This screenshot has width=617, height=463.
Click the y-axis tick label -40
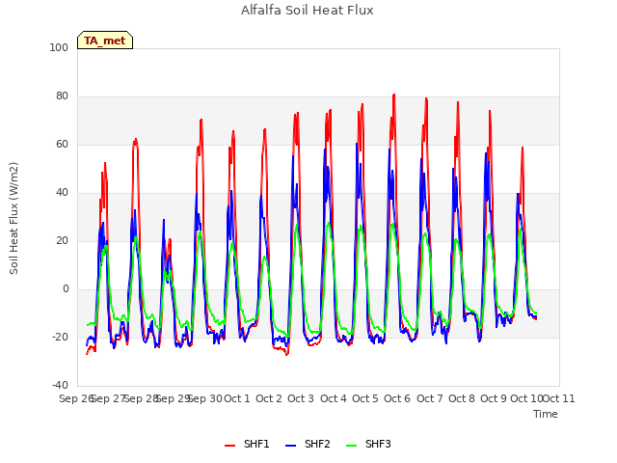pyautogui.click(x=60, y=385)
